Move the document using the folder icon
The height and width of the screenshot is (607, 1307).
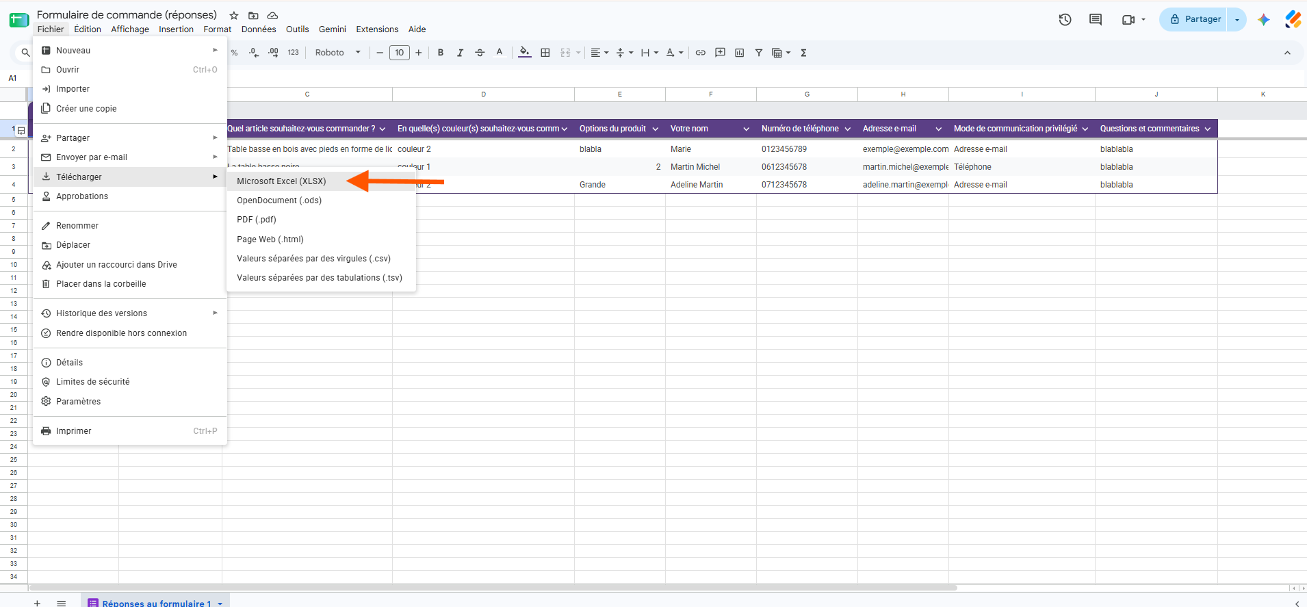(253, 15)
